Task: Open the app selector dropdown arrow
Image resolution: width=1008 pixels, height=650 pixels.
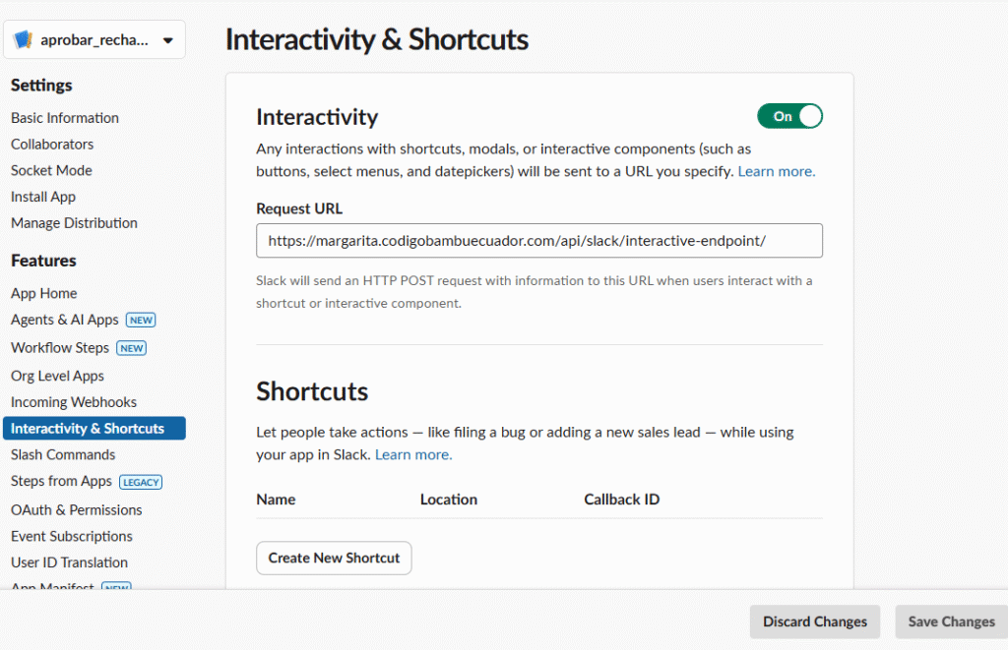Action: tap(167, 40)
